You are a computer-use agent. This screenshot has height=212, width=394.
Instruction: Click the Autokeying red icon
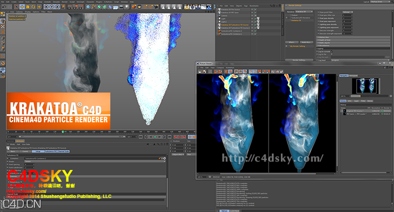click(x=180, y=137)
